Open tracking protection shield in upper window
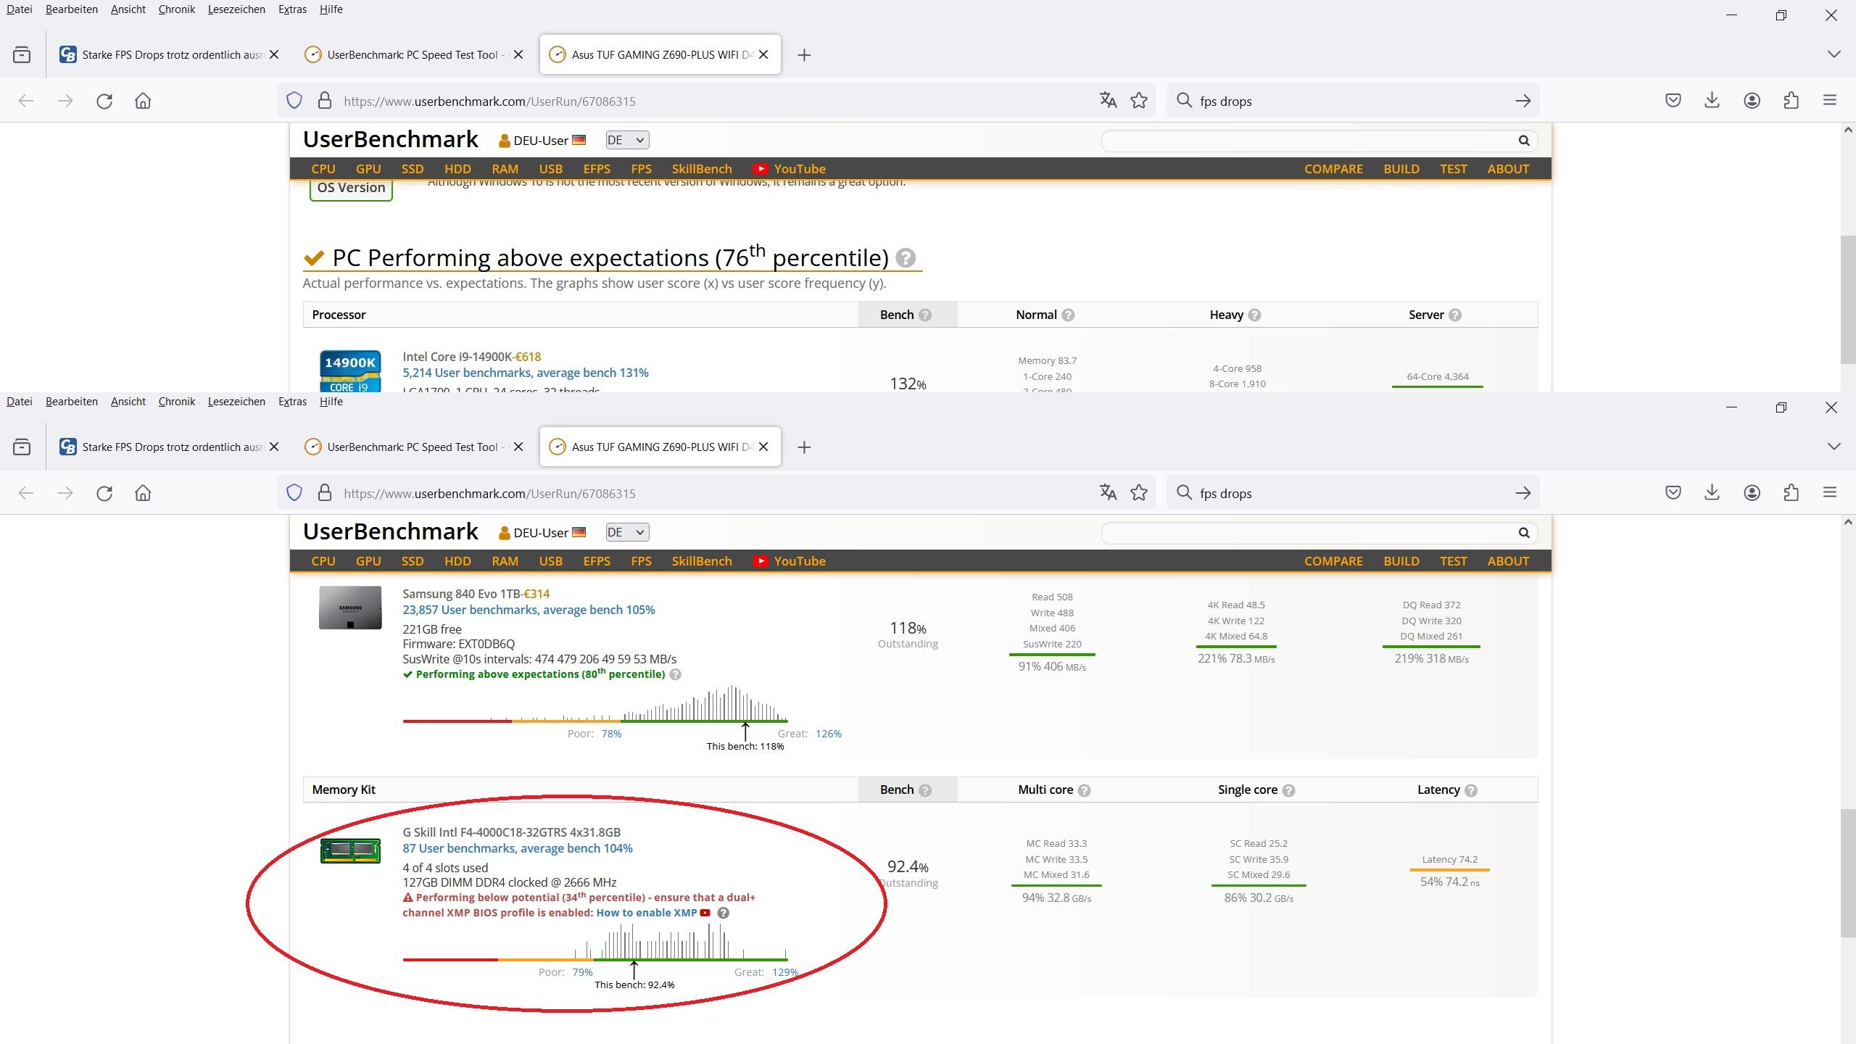Screen dimensions: 1856x1044 tap(294, 101)
